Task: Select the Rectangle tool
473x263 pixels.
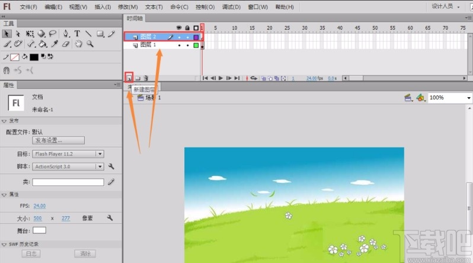Action: tap(100, 34)
